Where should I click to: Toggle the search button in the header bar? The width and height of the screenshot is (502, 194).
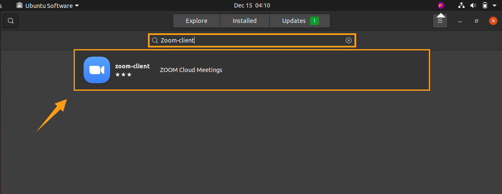tap(11, 21)
